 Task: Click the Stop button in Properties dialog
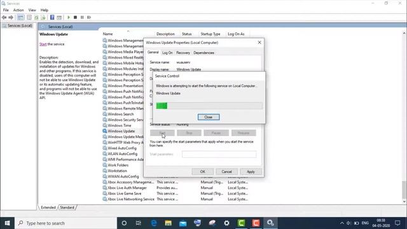coord(189,133)
